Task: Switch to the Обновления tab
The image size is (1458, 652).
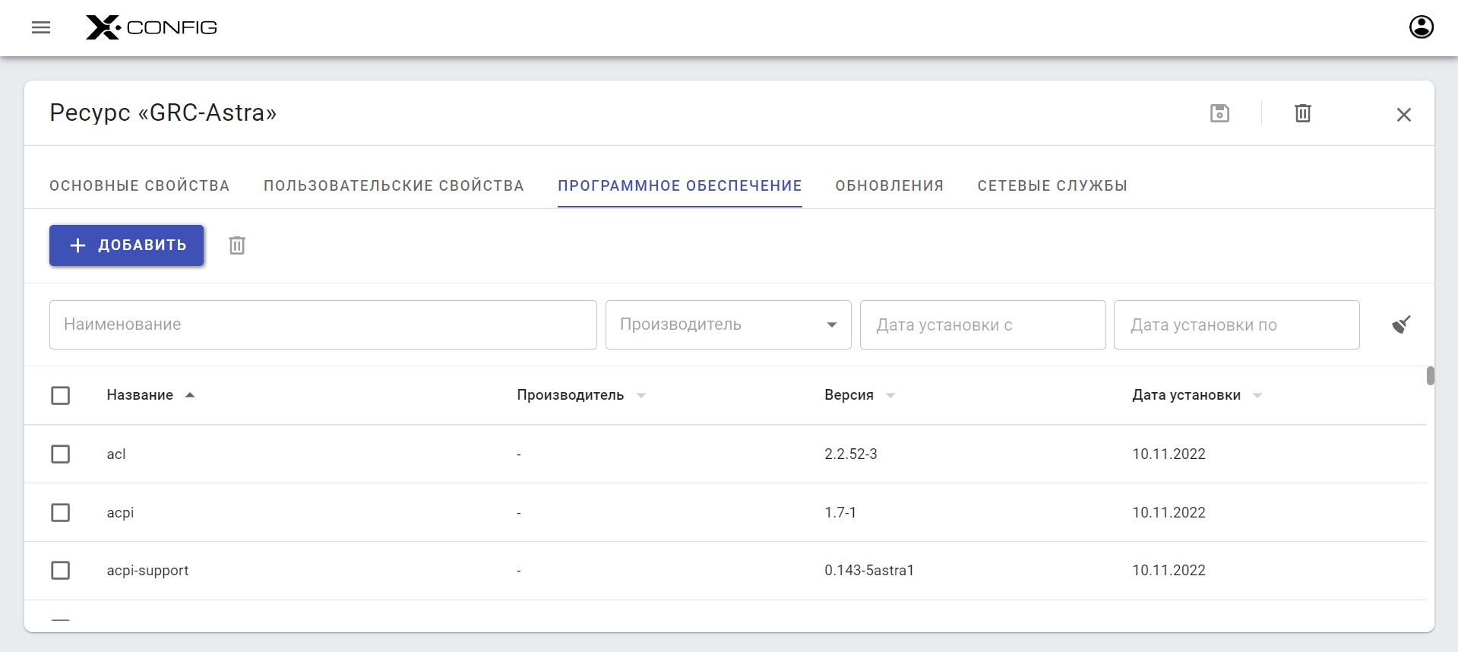Action: point(889,186)
